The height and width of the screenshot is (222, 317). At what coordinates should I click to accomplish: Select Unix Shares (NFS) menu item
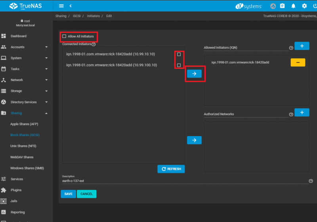click(25, 146)
